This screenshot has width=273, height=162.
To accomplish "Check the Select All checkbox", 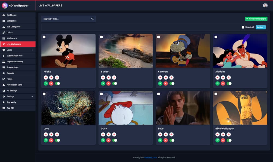I will pos(243,27).
